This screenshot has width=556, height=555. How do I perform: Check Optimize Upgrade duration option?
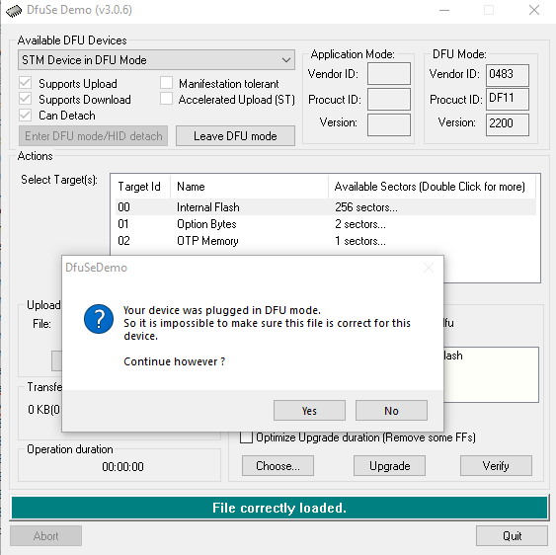tap(246, 437)
